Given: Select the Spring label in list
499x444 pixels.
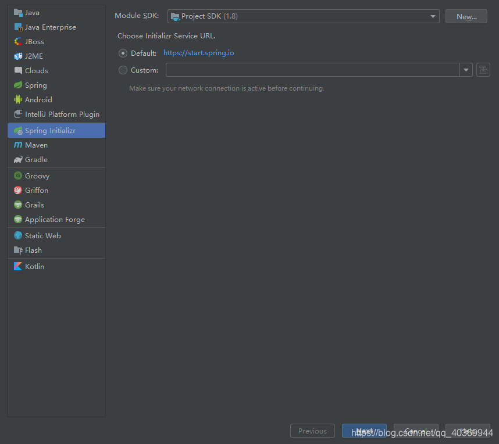Looking at the screenshot, I should tap(36, 85).
